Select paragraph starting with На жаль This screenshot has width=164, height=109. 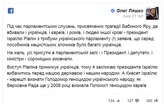(80, 56)
